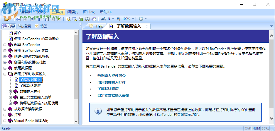This screenshot has width=275, height=131.
Task: Refresh the page with the green arrows icon
Action: point(59,19)
